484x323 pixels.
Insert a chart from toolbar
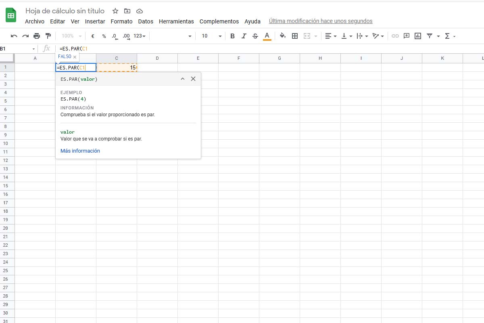(418, 36)
